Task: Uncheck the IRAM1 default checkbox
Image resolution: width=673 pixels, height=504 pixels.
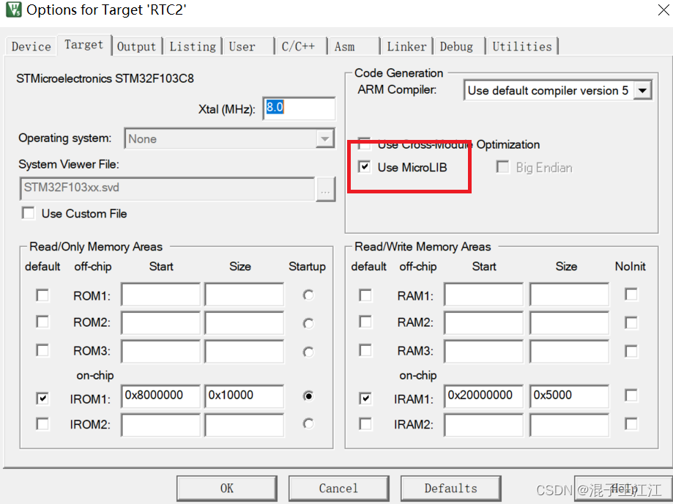Action: coord(365,399)
